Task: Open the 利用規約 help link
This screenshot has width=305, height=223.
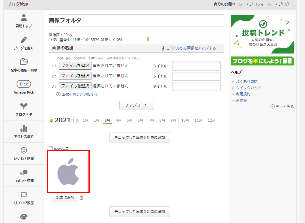Action: tap(243, 94)
